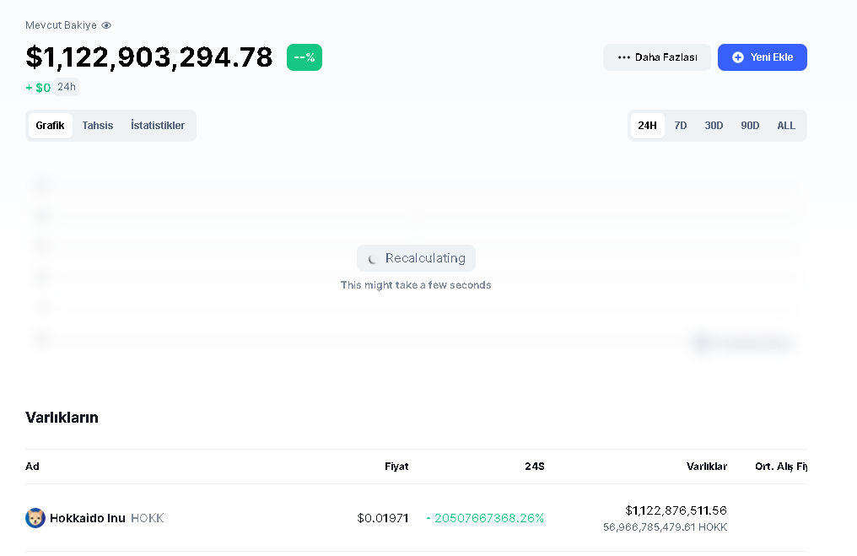
Task: Click the plus icon in Yeni Ekle
Action: pos(738,57)
